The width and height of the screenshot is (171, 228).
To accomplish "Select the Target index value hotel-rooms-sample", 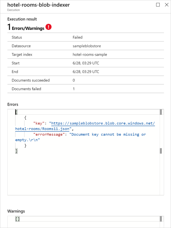I will coord(90,54).
